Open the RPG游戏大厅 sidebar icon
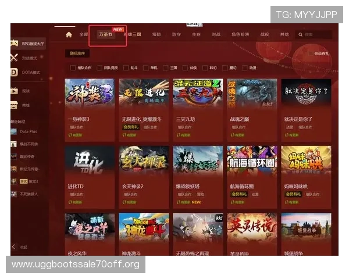Image resolution: width=349 pixels, height=279 pixels. pos(15,44)
